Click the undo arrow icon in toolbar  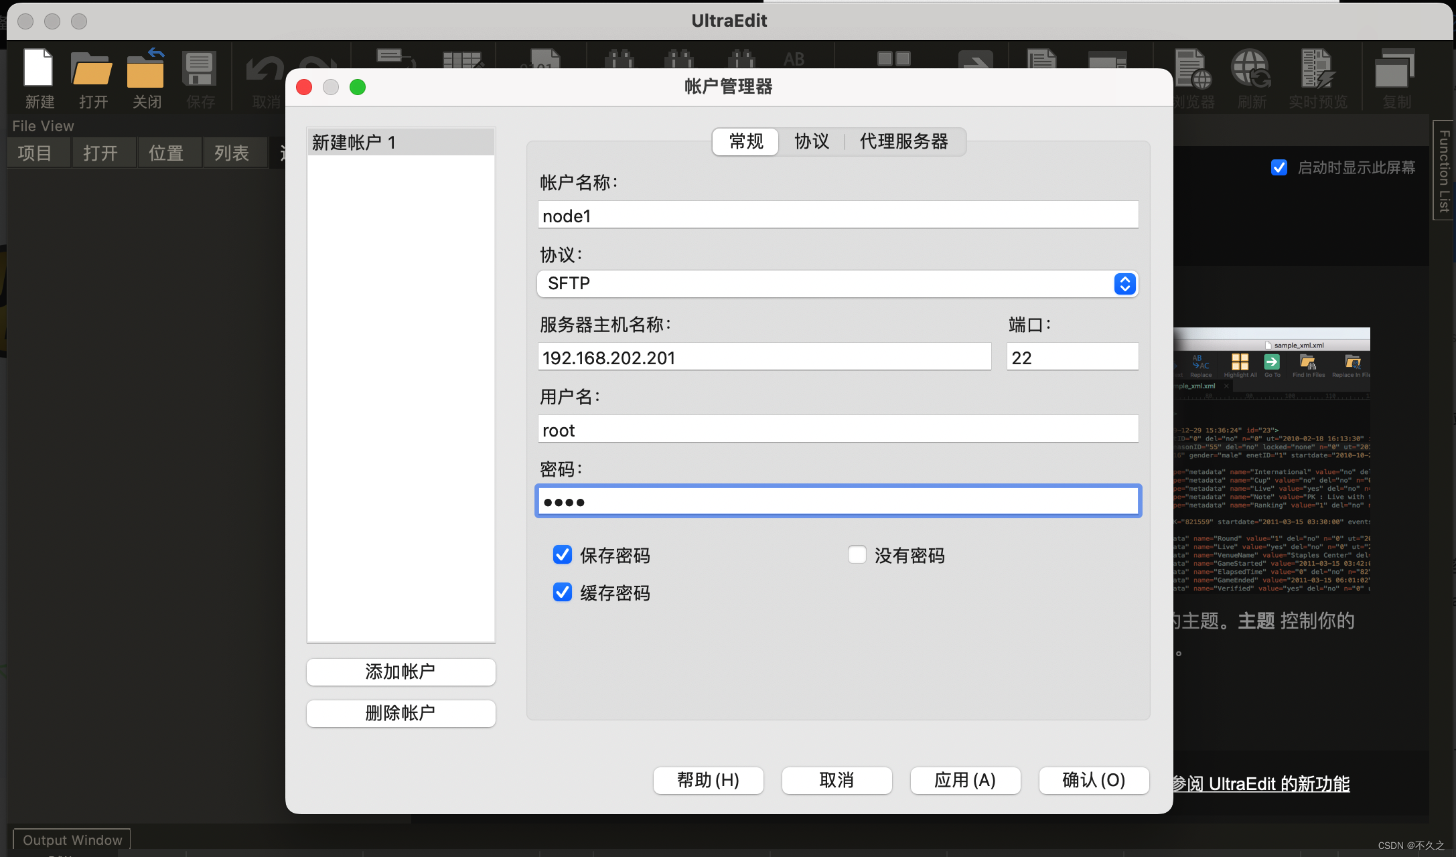pos(265,69)
